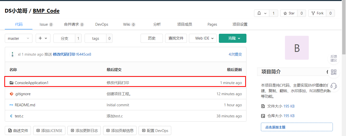Viewport: 346px width, 136px height.
Task: Open the 项目成员 tab
Action: 185,24
